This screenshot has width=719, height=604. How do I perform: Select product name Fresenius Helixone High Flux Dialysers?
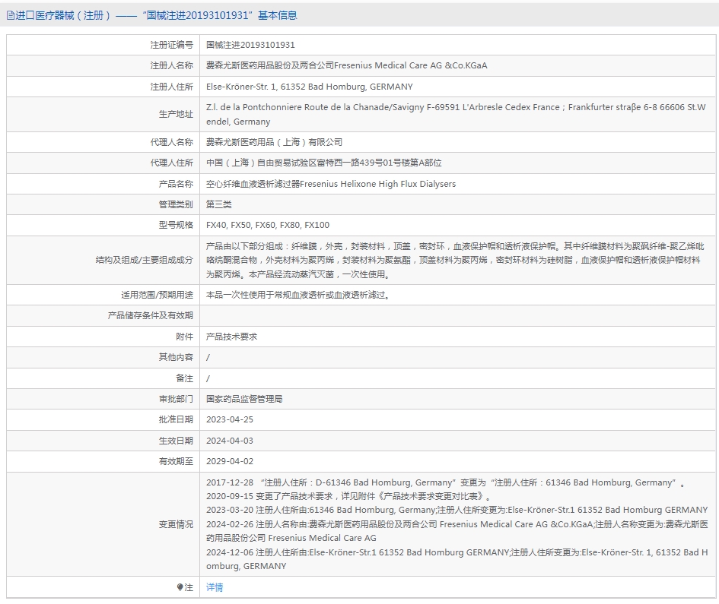point(378,184)
